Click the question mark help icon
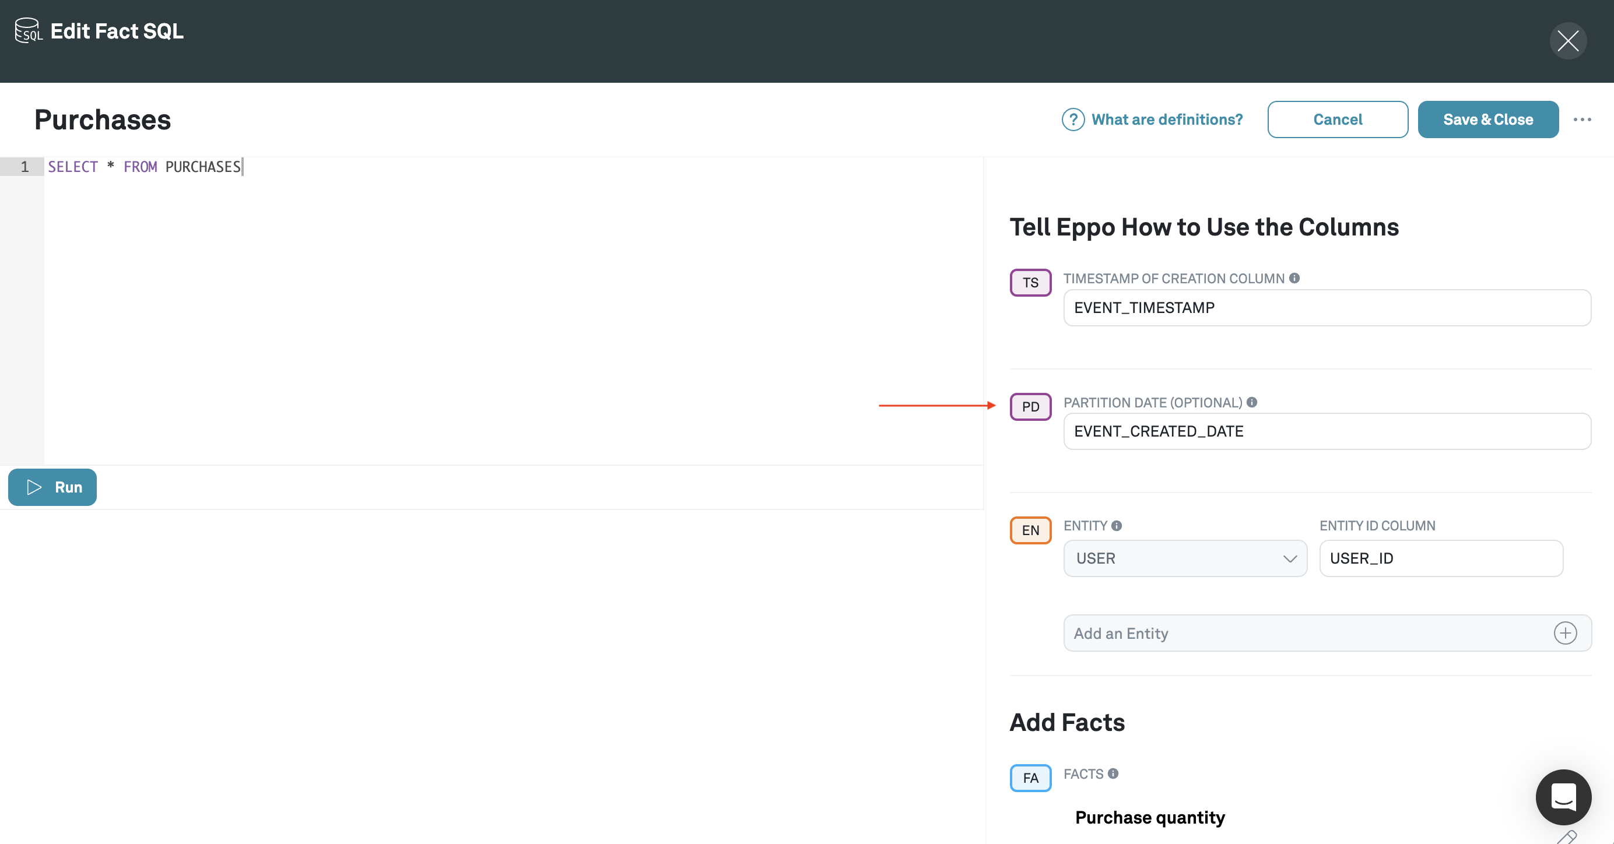 click(x=1073, y=119)
